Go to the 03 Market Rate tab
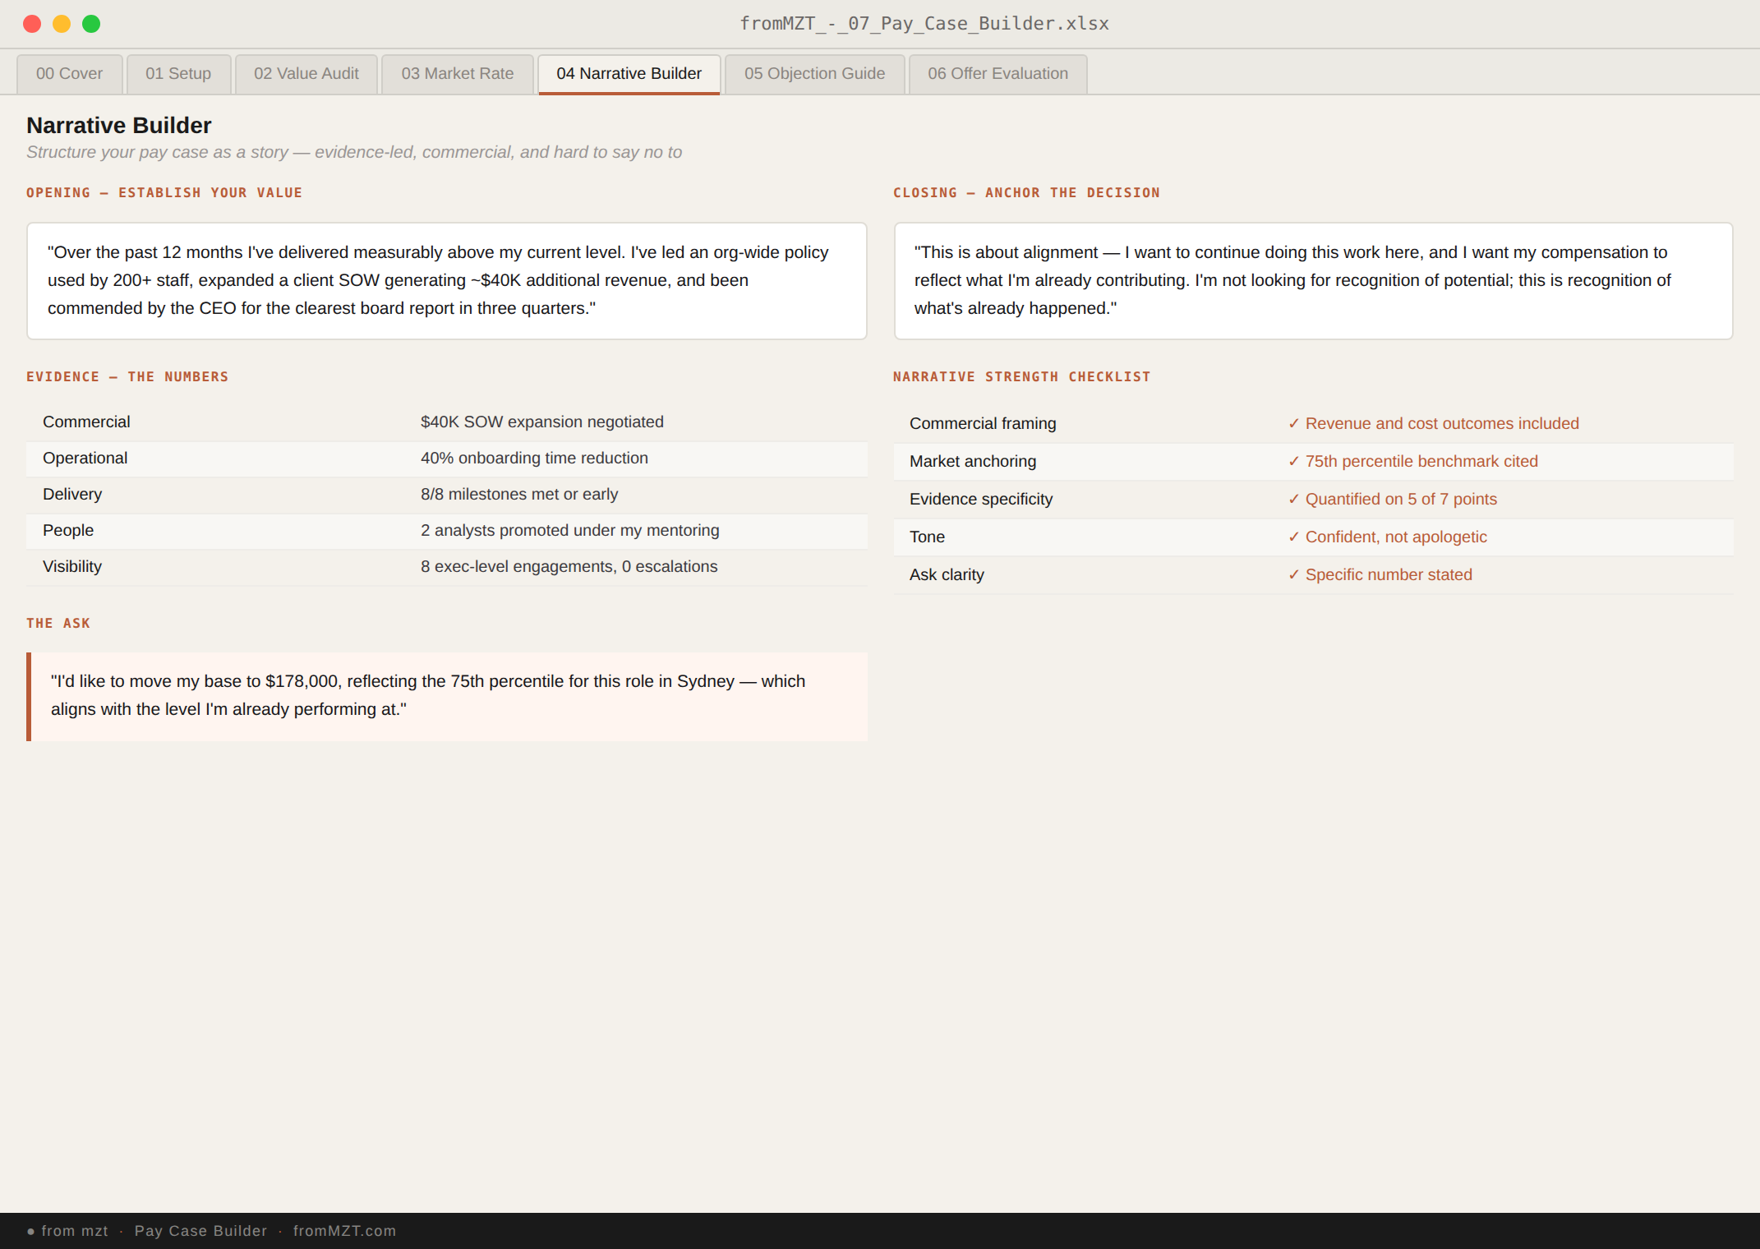 pyautogui.click(x=458, y=74)
